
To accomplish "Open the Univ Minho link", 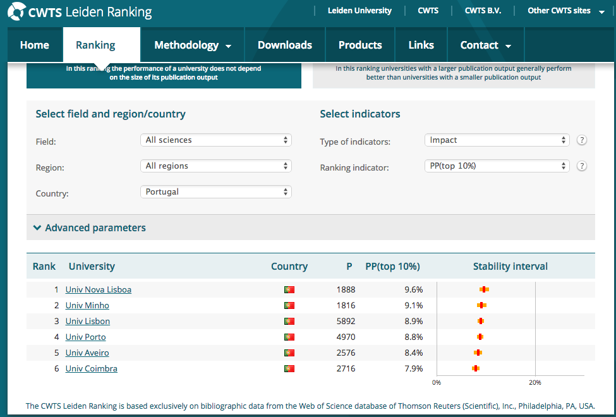I will 87,305.
